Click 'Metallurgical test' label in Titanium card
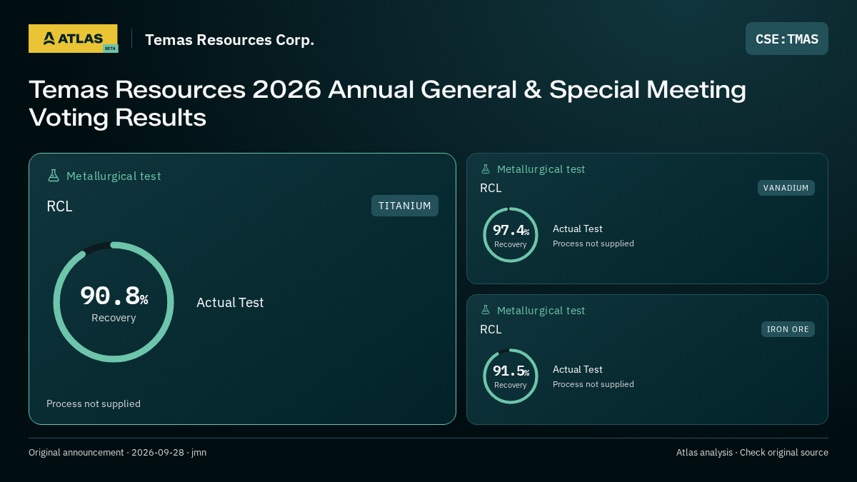Screen dimensions: 857x482 pos(114,176)
